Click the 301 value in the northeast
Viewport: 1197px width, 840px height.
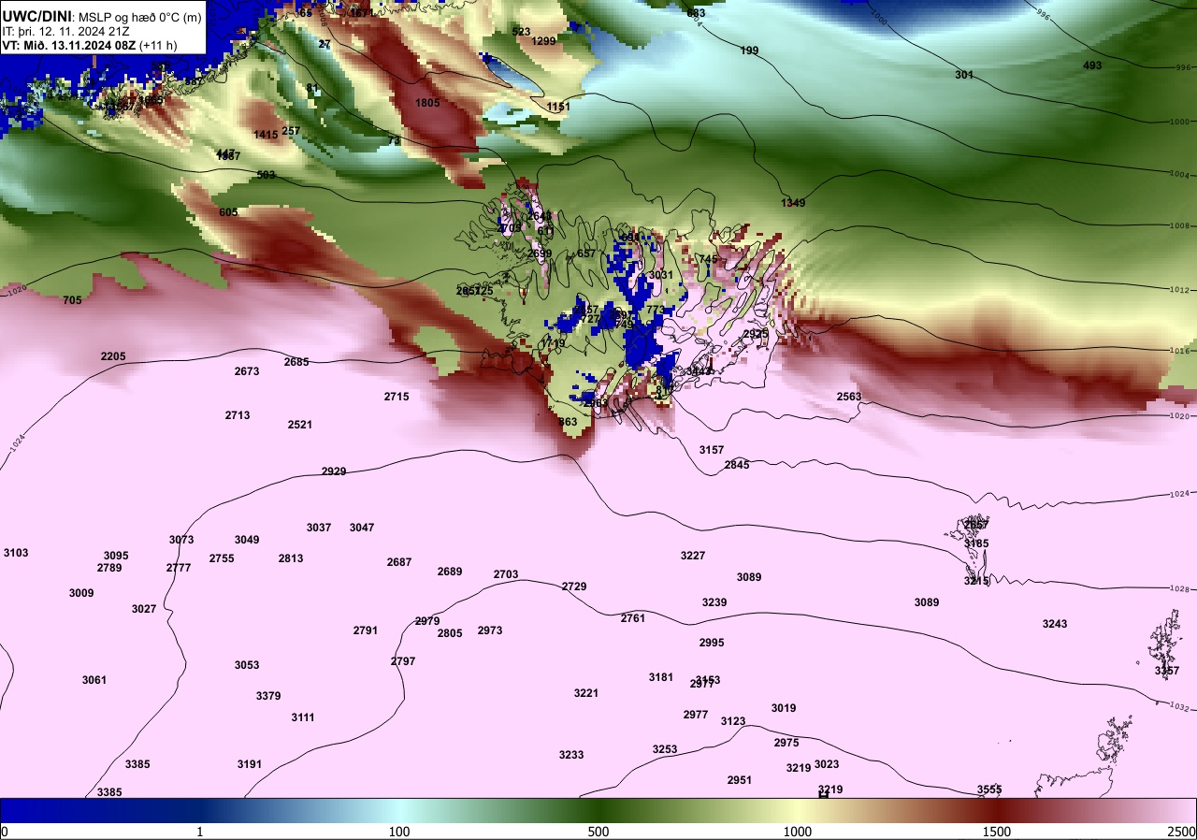click(964, 75)
